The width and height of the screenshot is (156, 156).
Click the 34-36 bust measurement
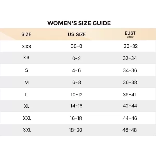coord(130,70)
